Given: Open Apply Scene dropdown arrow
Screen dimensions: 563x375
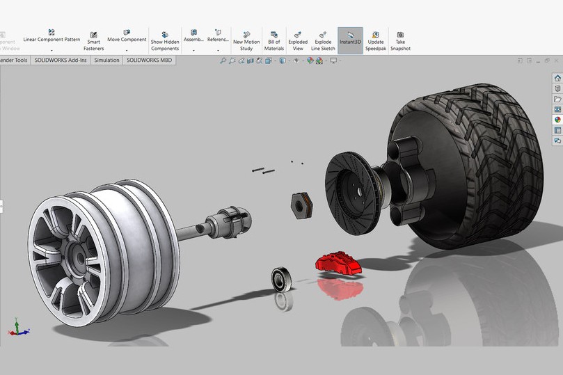Looking at the screenshot, I should click(326, 61).
